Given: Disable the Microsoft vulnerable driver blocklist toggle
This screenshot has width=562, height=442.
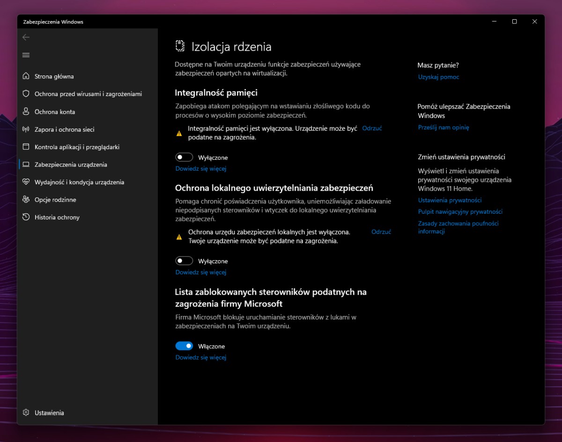Looking at the screenshot, I should coord(185,345).
